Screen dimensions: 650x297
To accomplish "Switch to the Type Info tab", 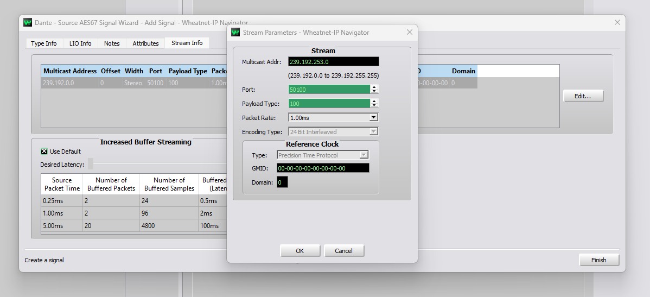I will [44, 43].
